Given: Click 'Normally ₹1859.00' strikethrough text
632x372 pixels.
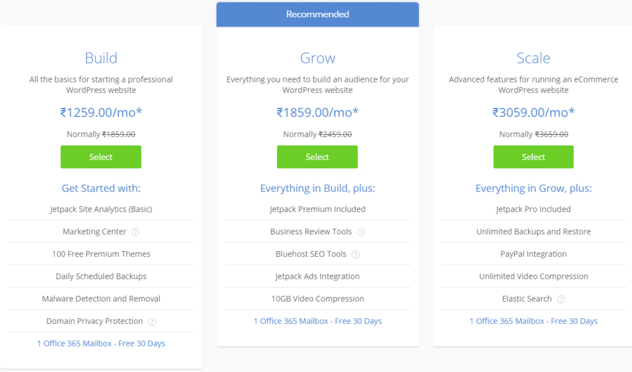Looking at the screenshot, I should [101, 134].
